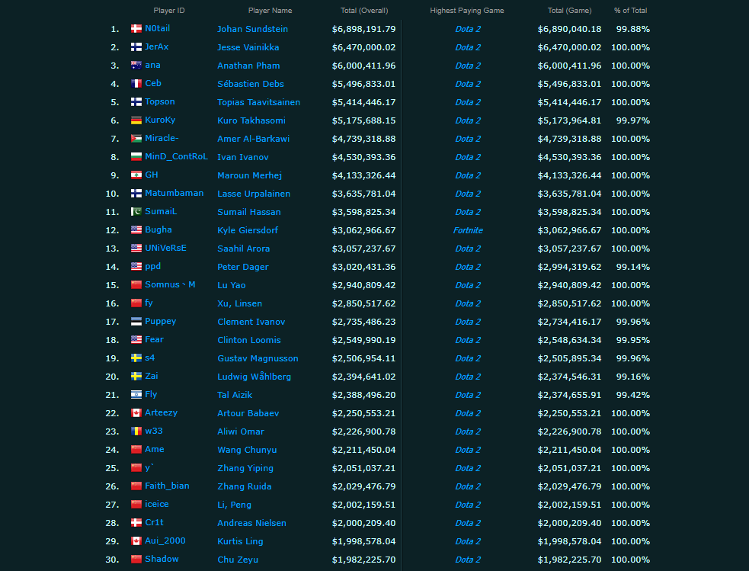
Task: Click the Australian flag beside ana
Action: pyautogui.click(x=136, y=65)
